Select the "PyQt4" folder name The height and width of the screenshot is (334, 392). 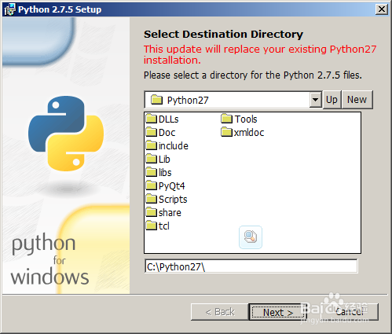171,186
